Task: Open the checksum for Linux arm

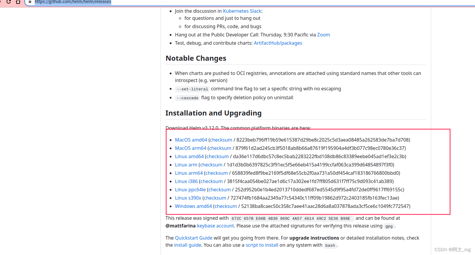Action: coord(211,165)
